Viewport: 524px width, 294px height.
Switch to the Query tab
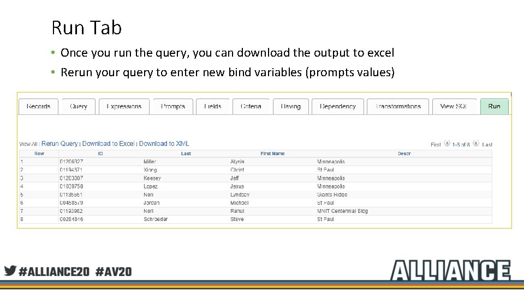[x=79, y=106]
